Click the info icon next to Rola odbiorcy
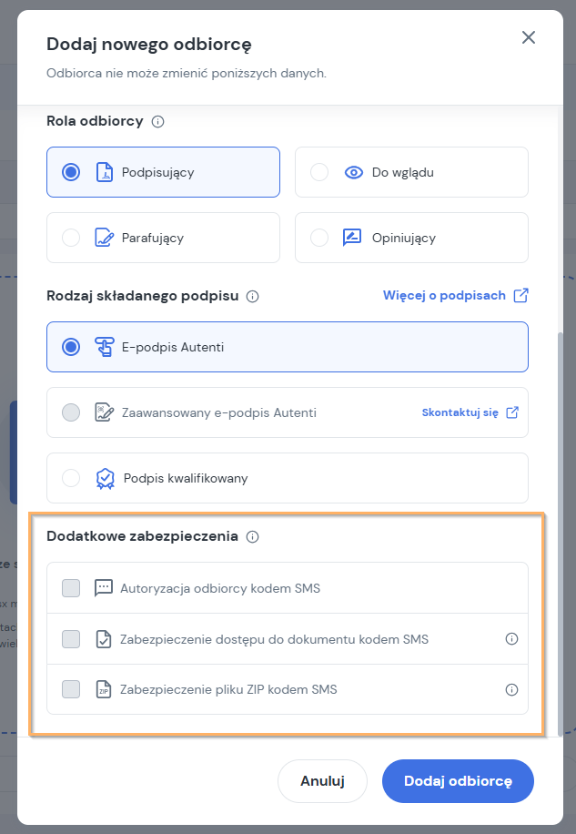The image size is (576, 834). pyautogui.click(x=157, y=122)
